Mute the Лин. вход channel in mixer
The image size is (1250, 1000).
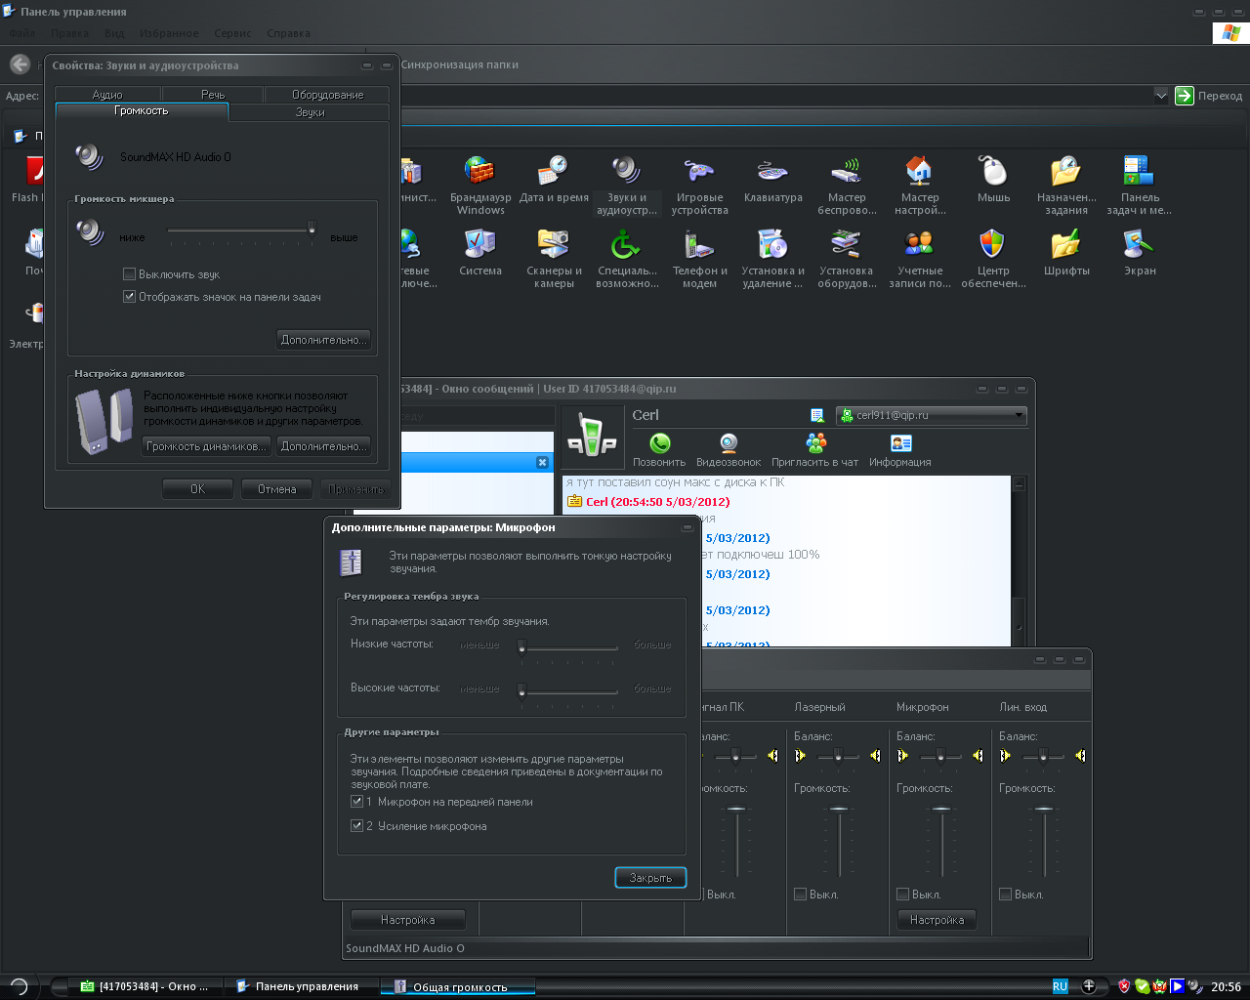coord(1005,895)
